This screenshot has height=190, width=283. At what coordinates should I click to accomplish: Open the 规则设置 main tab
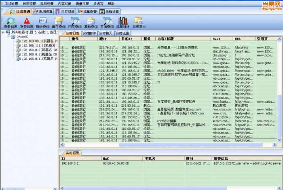tap(43, 12)
